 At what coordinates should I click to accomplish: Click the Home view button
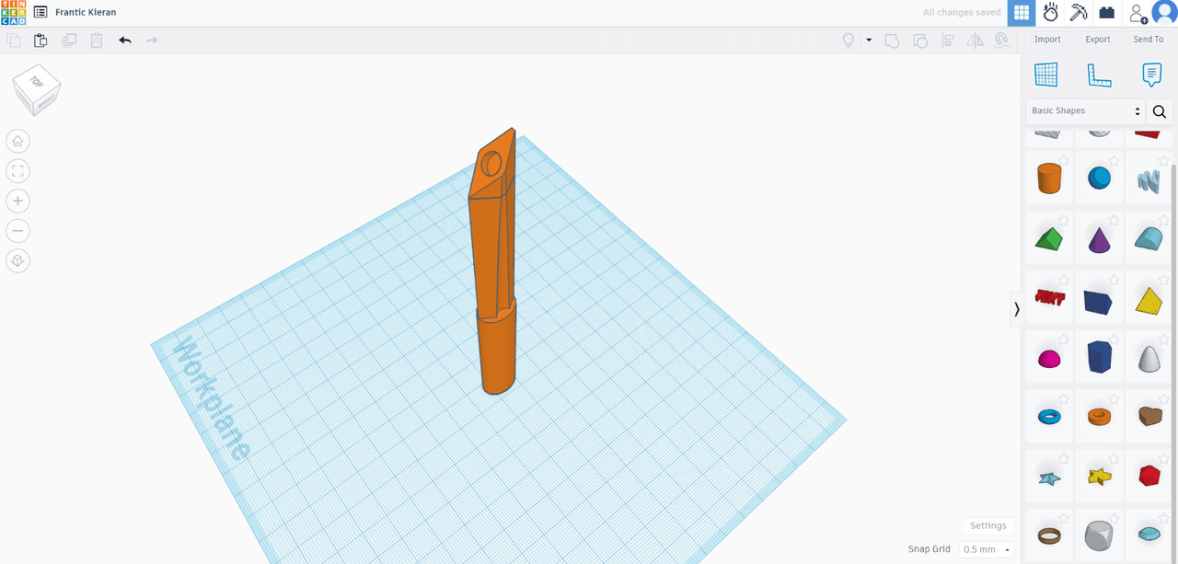coord(17,141)
